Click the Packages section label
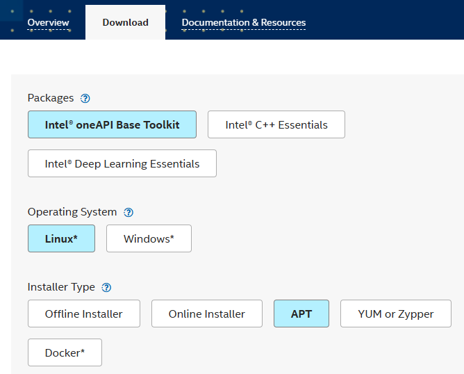 [x=51, y=98]
